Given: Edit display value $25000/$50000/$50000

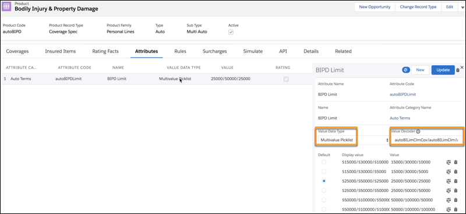Looking at the screenshot, I should [x=365, y=191].
